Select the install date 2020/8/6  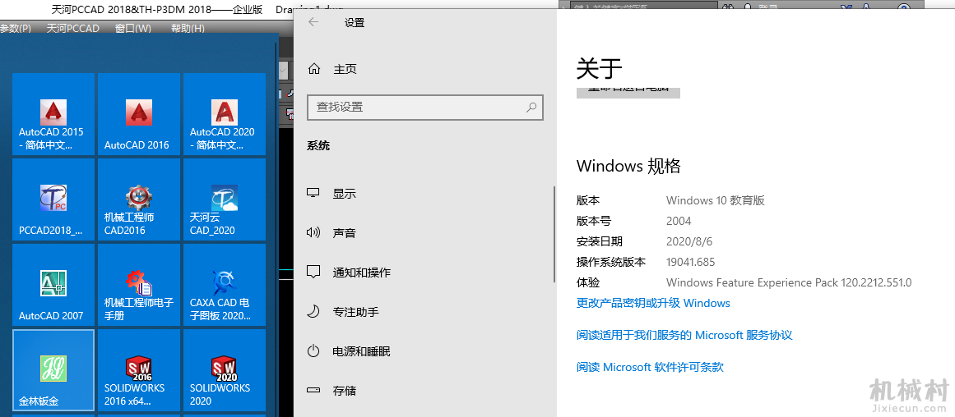click(688, 241)
